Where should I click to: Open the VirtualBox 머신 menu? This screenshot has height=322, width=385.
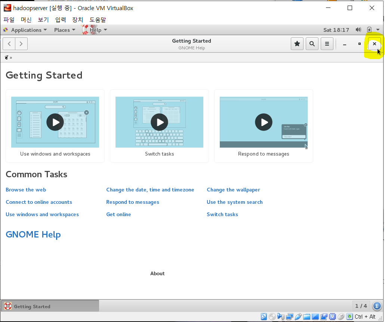tap(26, 20)
